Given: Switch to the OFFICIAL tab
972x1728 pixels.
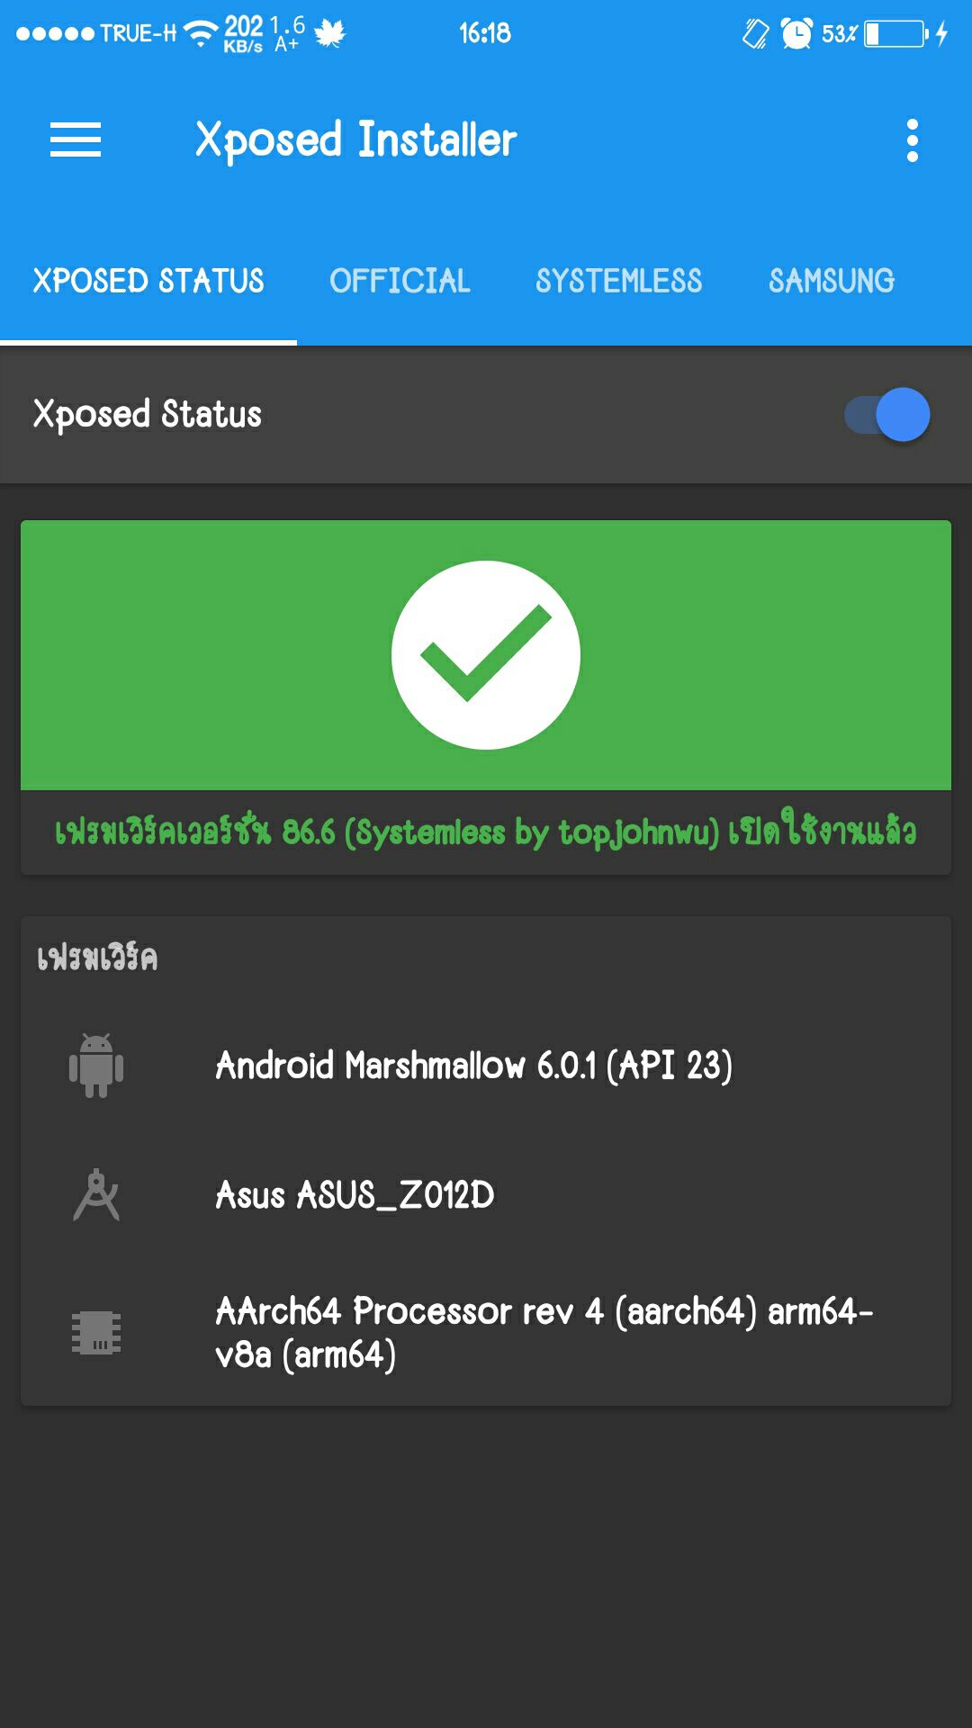Looking at the screenshot, I should pyautogui.click(x=400, y=281).
